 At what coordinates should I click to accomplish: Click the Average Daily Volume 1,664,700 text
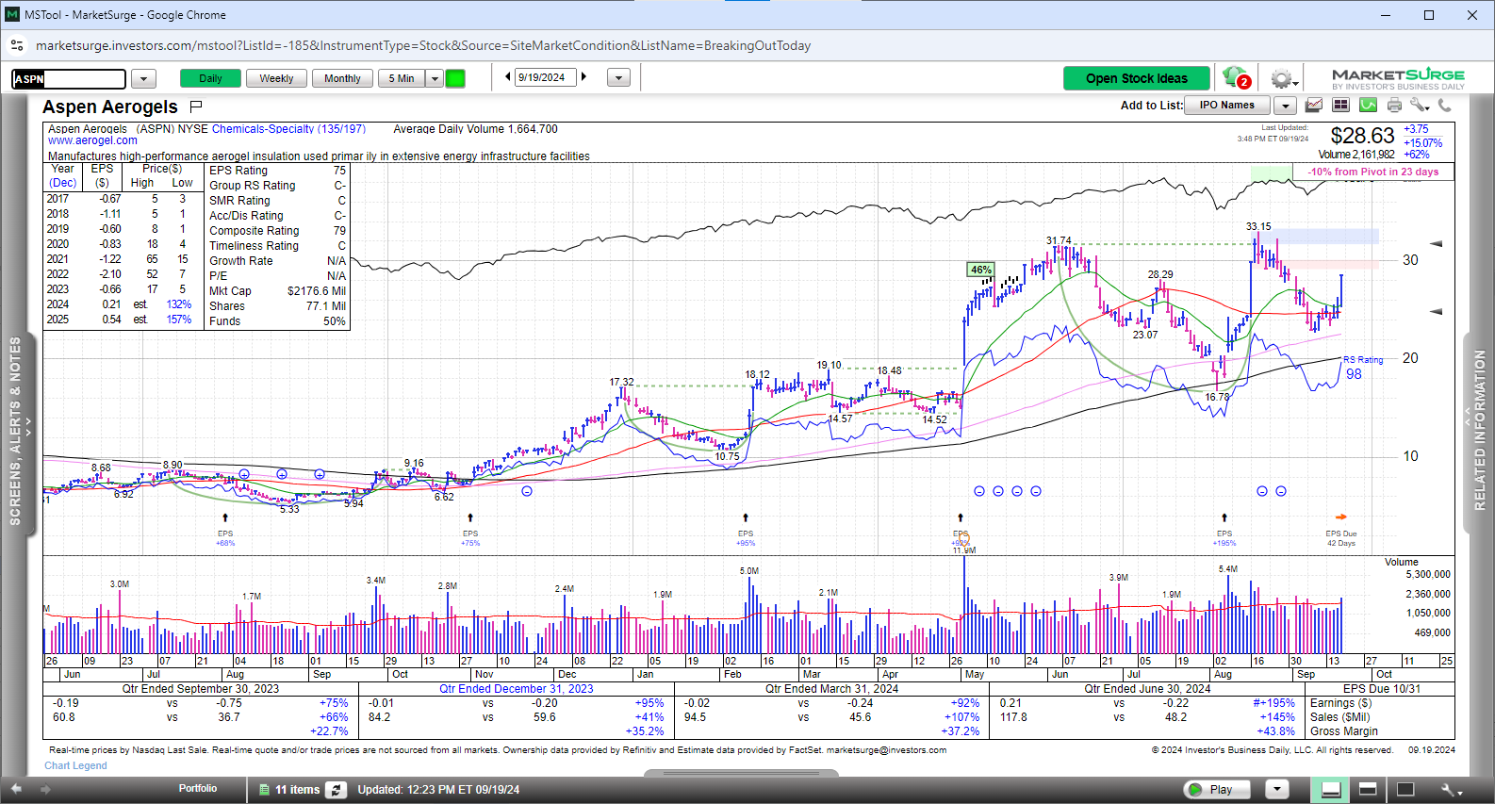coord(475,129)
